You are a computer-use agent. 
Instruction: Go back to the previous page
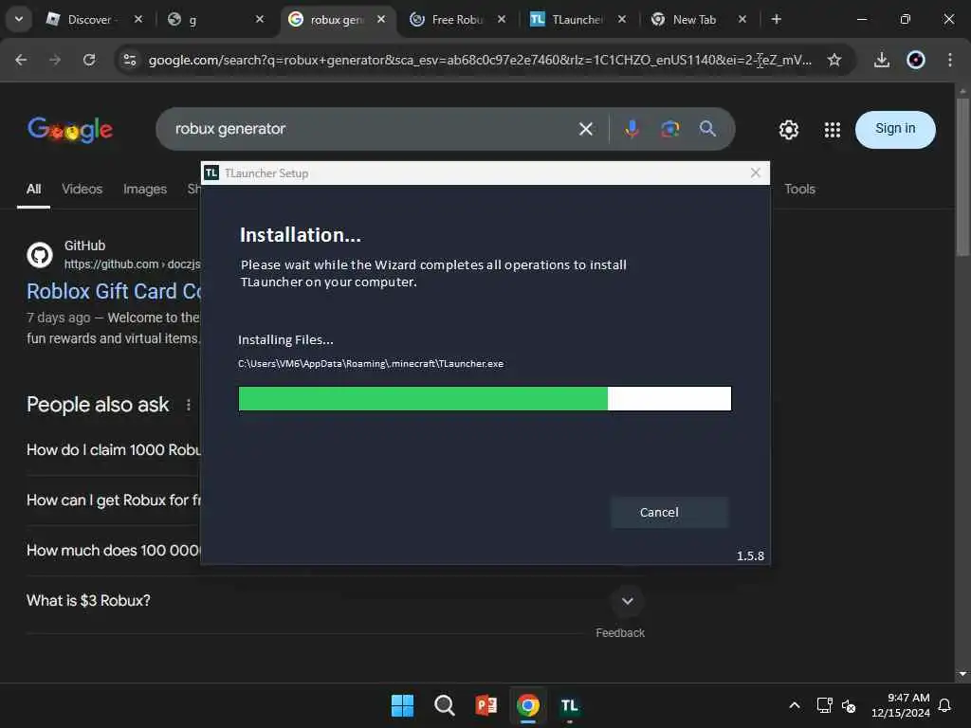[21, 60]
